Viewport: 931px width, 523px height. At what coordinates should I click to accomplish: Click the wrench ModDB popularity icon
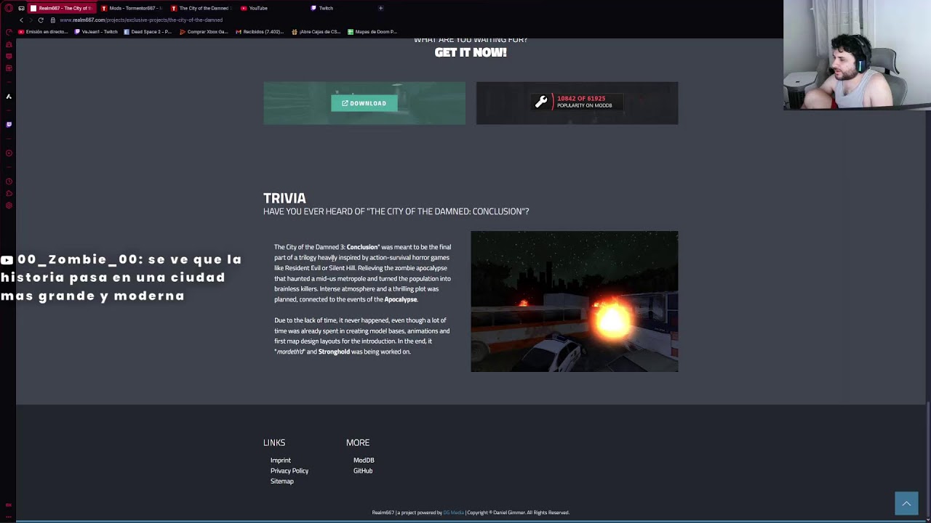pyautogui.click(x=541, y=102)
